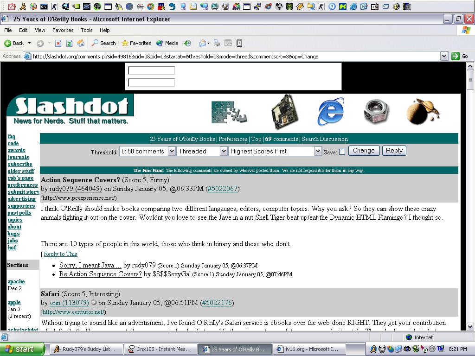Open the Favorites menu
This screenshot has height=356, width=475.
click(63, 30)
